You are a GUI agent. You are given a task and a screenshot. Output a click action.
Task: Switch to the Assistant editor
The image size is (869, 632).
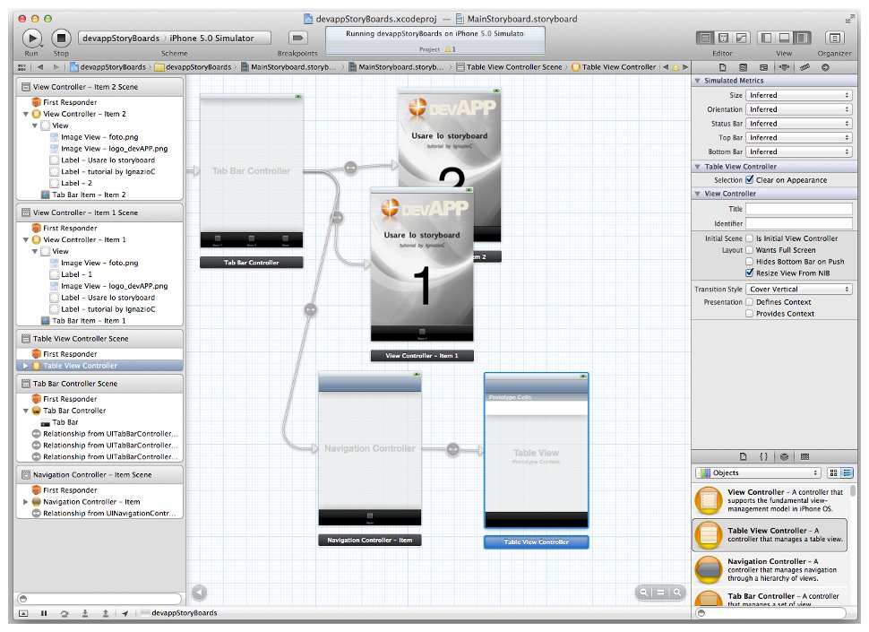[723, 38]
